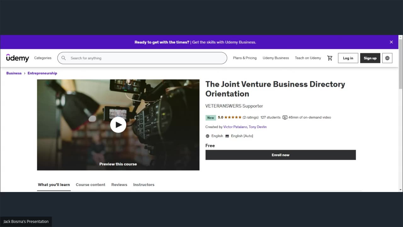Click the course preview thumbnail image
Screen dimensions: 403x227
point(118,125)
